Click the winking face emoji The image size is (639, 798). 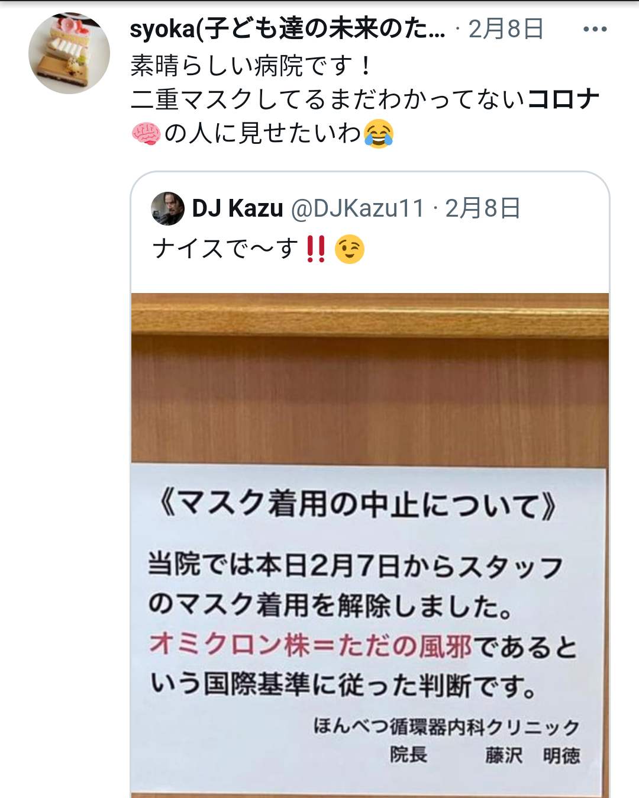(x=349, y=249)
